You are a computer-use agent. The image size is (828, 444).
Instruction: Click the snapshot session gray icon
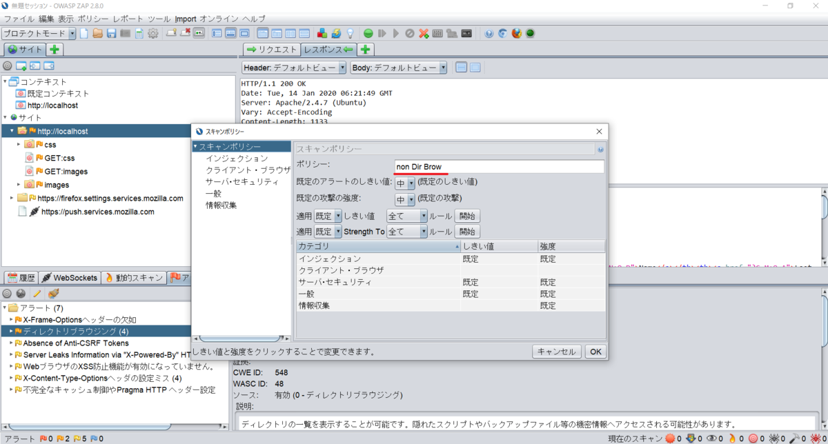pos(126,33)
